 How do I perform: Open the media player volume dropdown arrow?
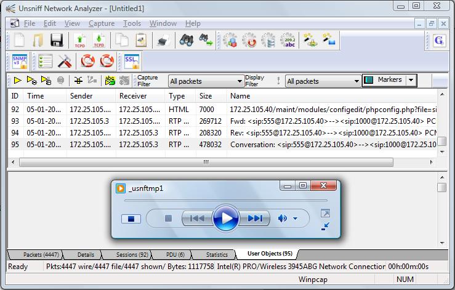pyautogui.click(x=295, y=219)
